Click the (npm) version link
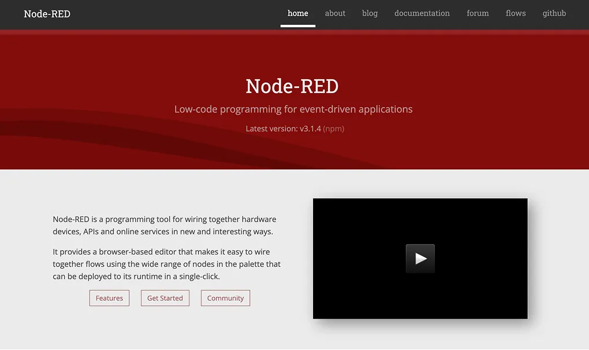 click(x=334, y=129)
